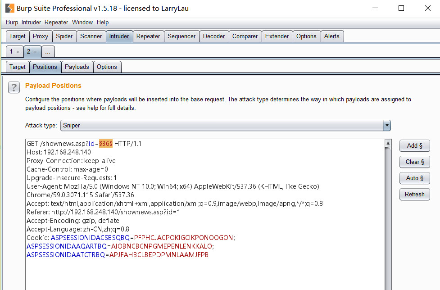
Task: Open the Intruder menu in menu bar
Action: (x=31, y=22)
